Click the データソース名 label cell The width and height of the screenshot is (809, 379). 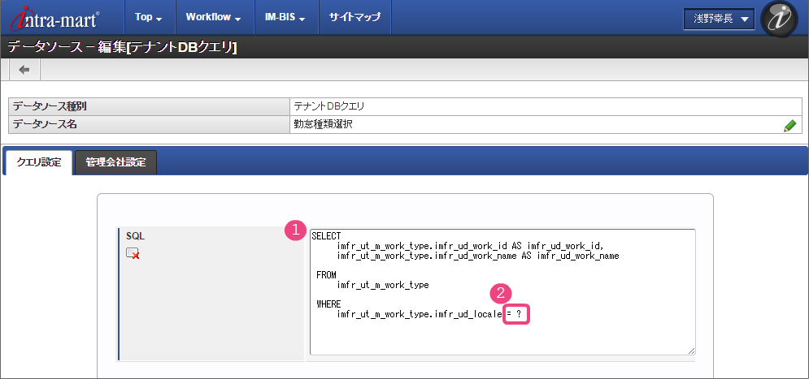click(x=149, y=125)
